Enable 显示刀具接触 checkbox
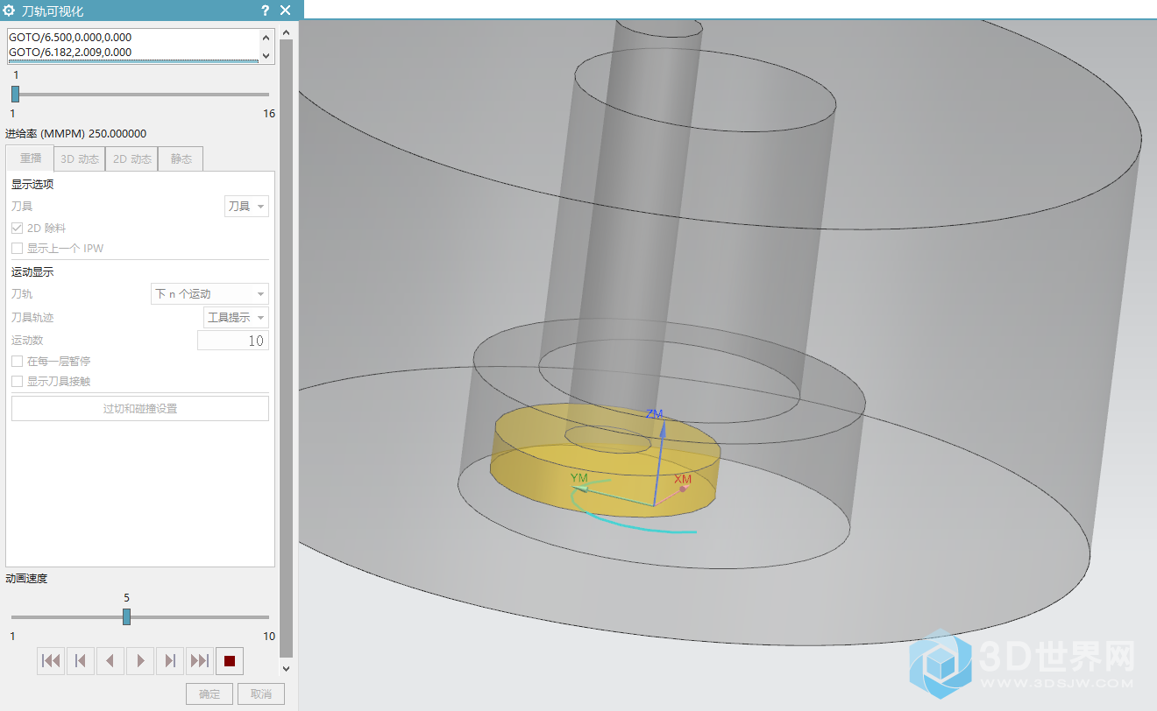This screenshot has height=711, width=1157. tap(17, 382)
